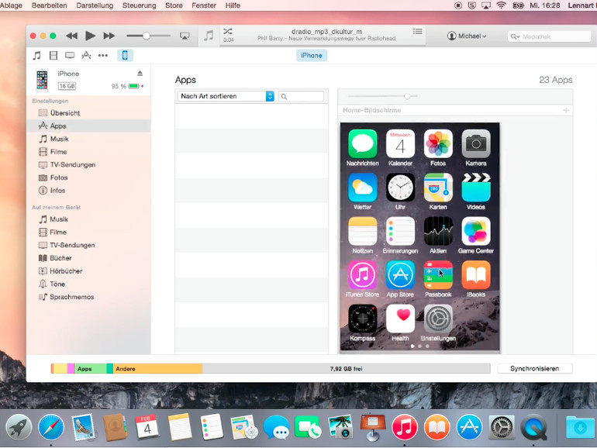Open iTunes from the Dock

click(x=405, y=427)
